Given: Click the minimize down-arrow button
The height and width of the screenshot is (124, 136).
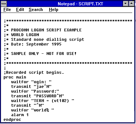Looking at the screenshot, I should point(125,4).
